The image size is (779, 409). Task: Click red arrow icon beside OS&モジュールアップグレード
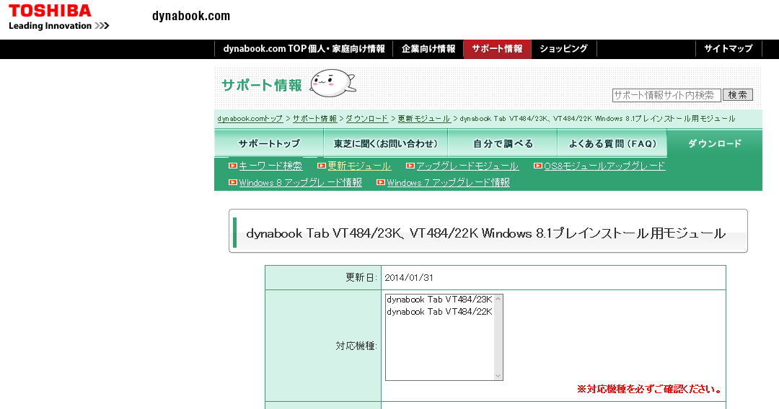coord(537,166)
